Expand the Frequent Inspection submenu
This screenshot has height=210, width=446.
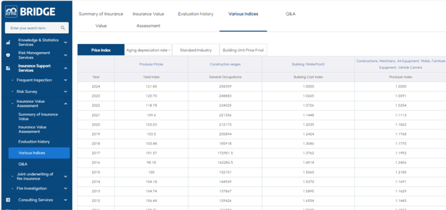(x=66, y=80)
